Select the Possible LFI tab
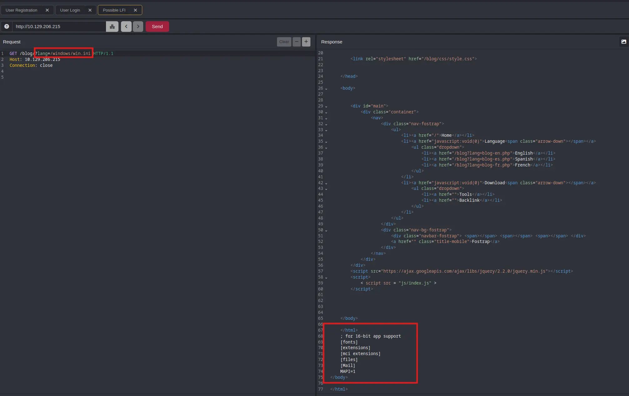Image resolution: width=629 pixels, height=396 pixels. (x=114, y=10)
